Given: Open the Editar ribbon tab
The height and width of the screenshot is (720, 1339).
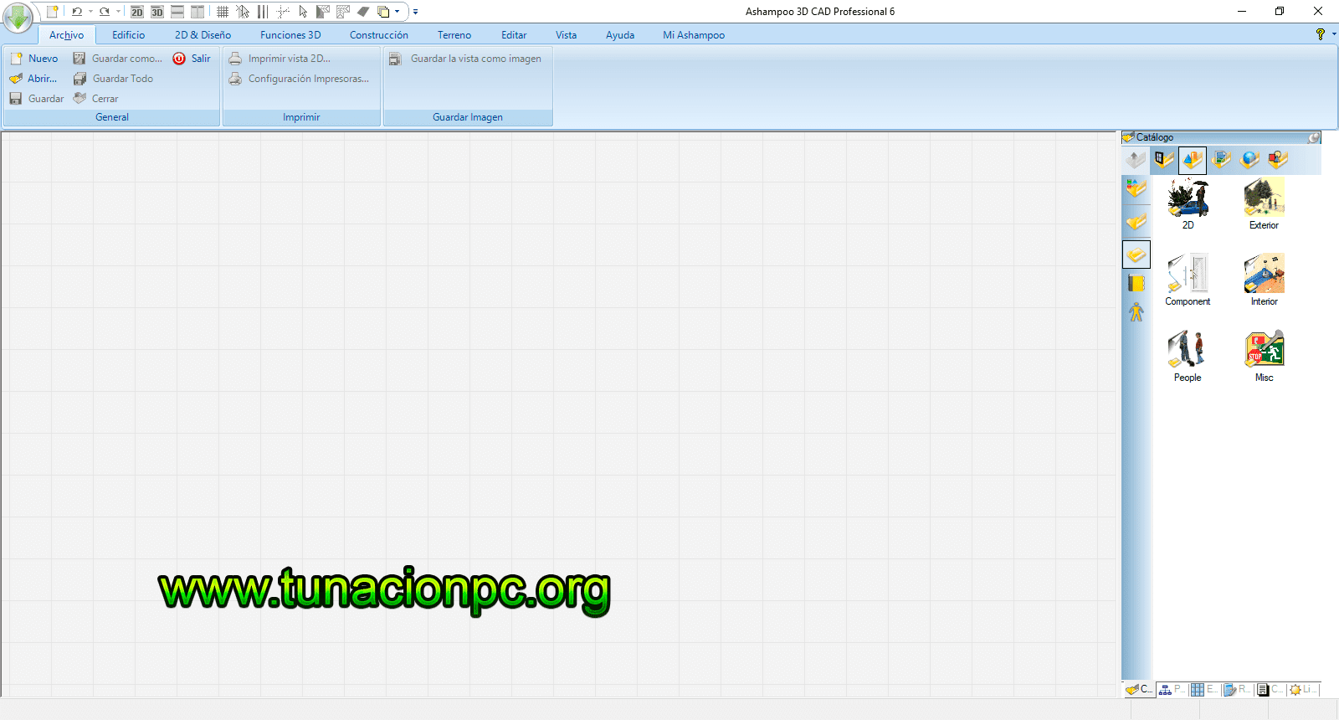Looking at the screenshot, I should pyautogui.click(x=514, y=35).
